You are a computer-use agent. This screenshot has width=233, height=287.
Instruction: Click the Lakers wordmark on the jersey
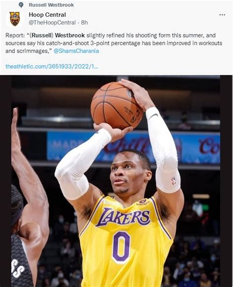click(x=123, y=217)
